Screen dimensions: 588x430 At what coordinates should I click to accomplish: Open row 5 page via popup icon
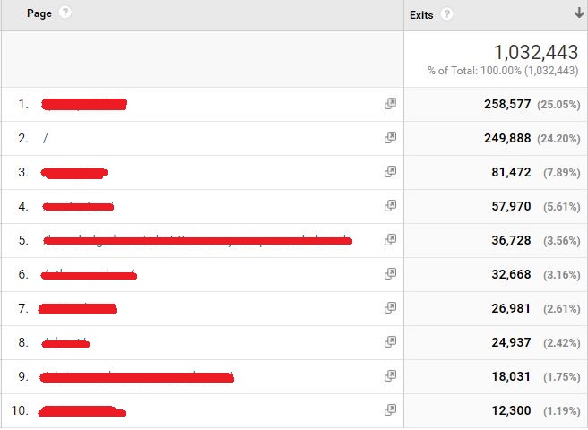pos(390,240)
